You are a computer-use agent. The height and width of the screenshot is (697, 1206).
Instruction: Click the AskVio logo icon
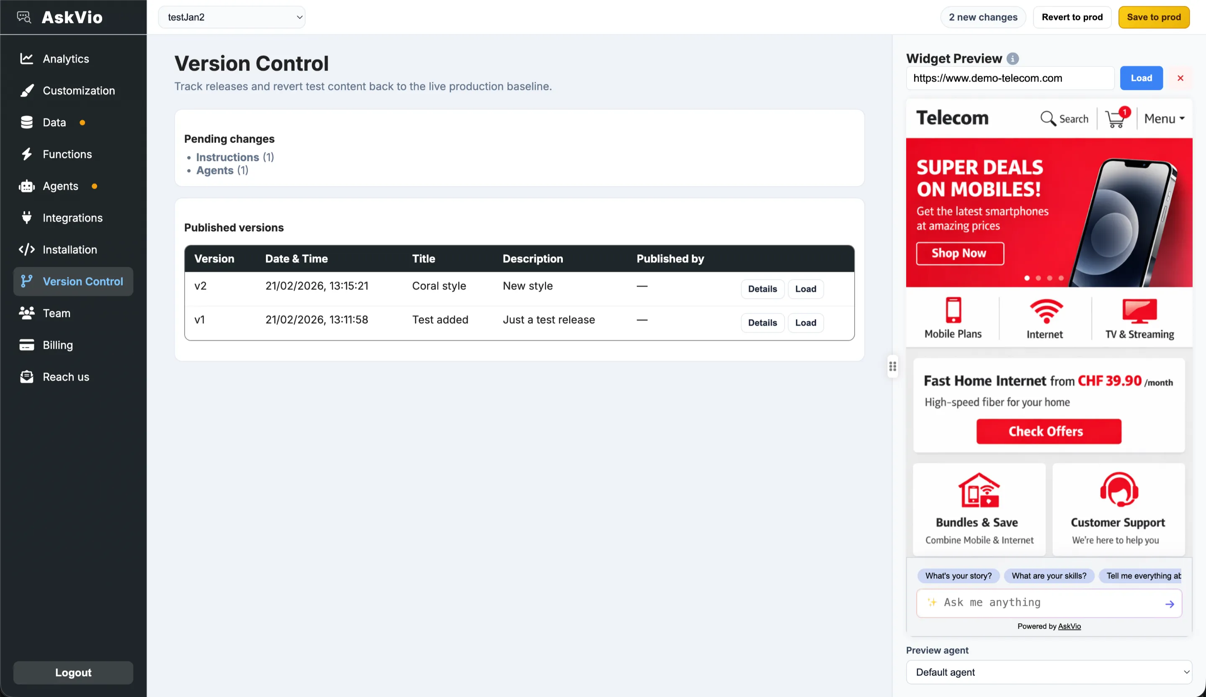[24, 17]
